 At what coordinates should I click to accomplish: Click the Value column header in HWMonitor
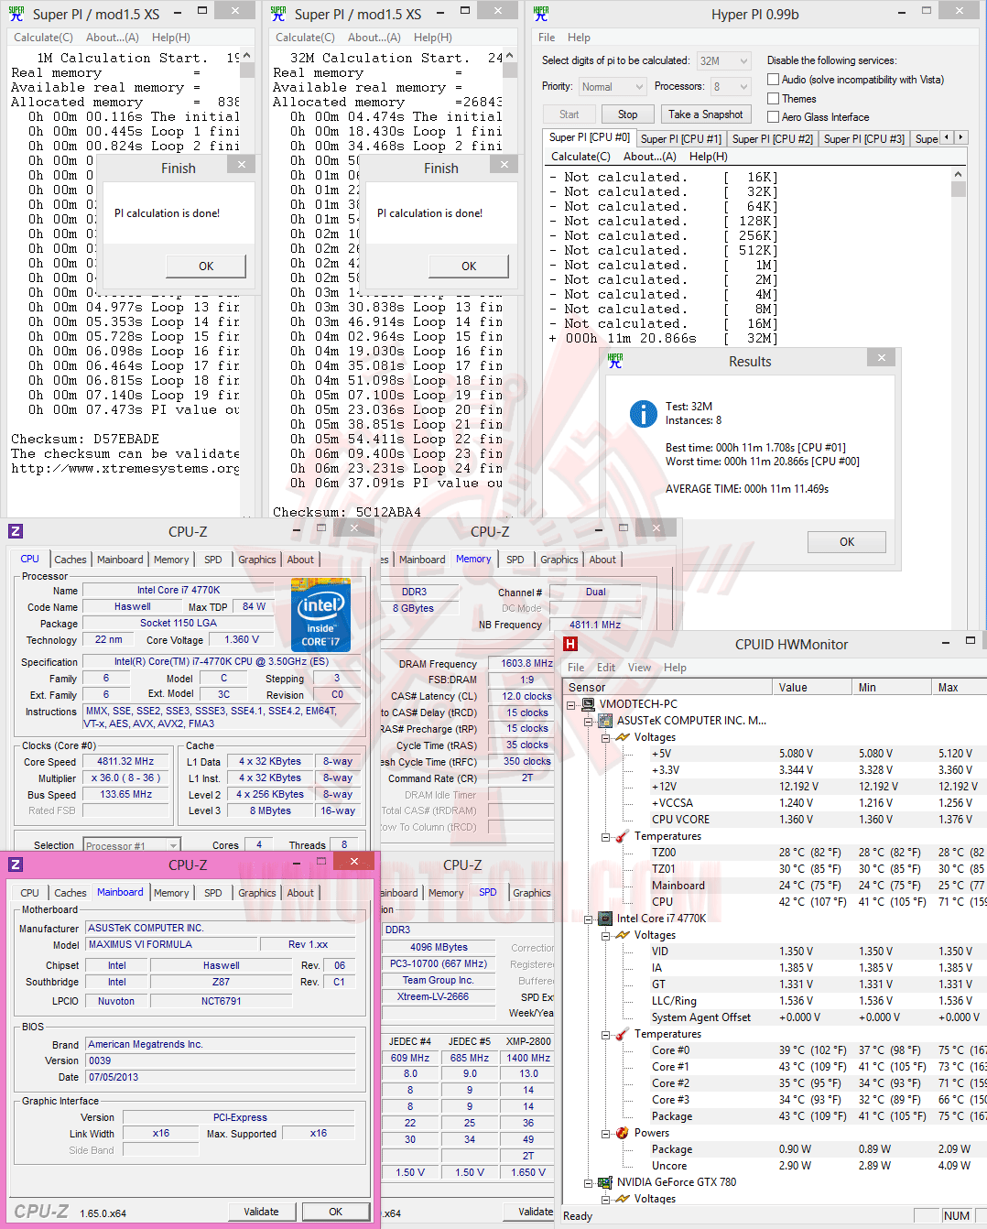(813, 687)
